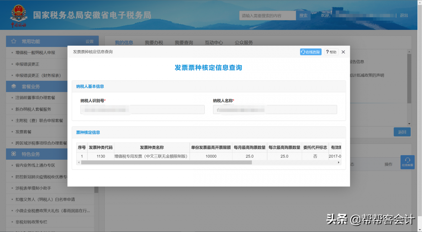The width and height of the screenshot is (422, 232).
Task: Switch to the 我要办税 tab
Action: (x=154, y=43)
